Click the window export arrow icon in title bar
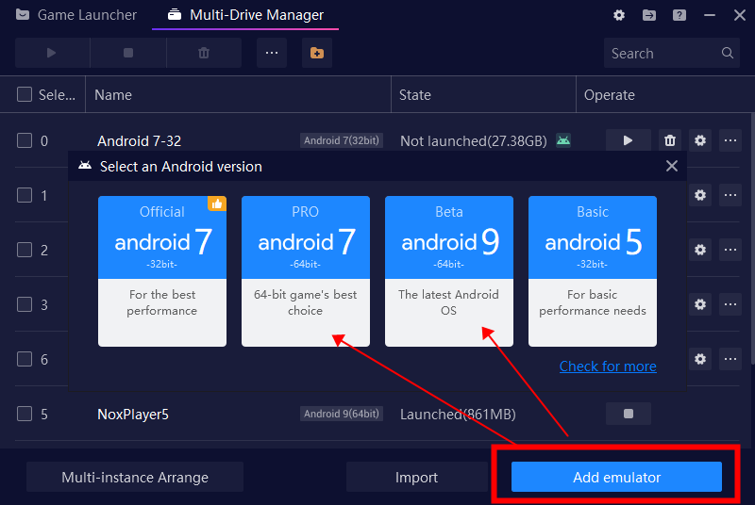Screen dimensions: 755x505 (x=649, y=15)
